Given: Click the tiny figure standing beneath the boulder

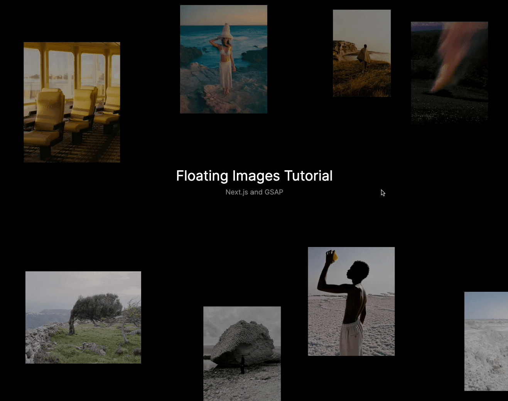Looking at the screenshot, I should (x=242, y=365).
